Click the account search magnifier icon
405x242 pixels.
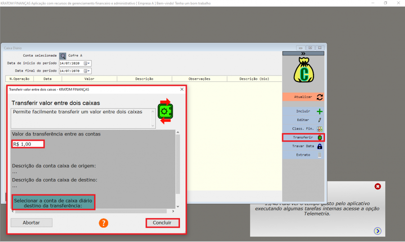(x=63, y=56)
